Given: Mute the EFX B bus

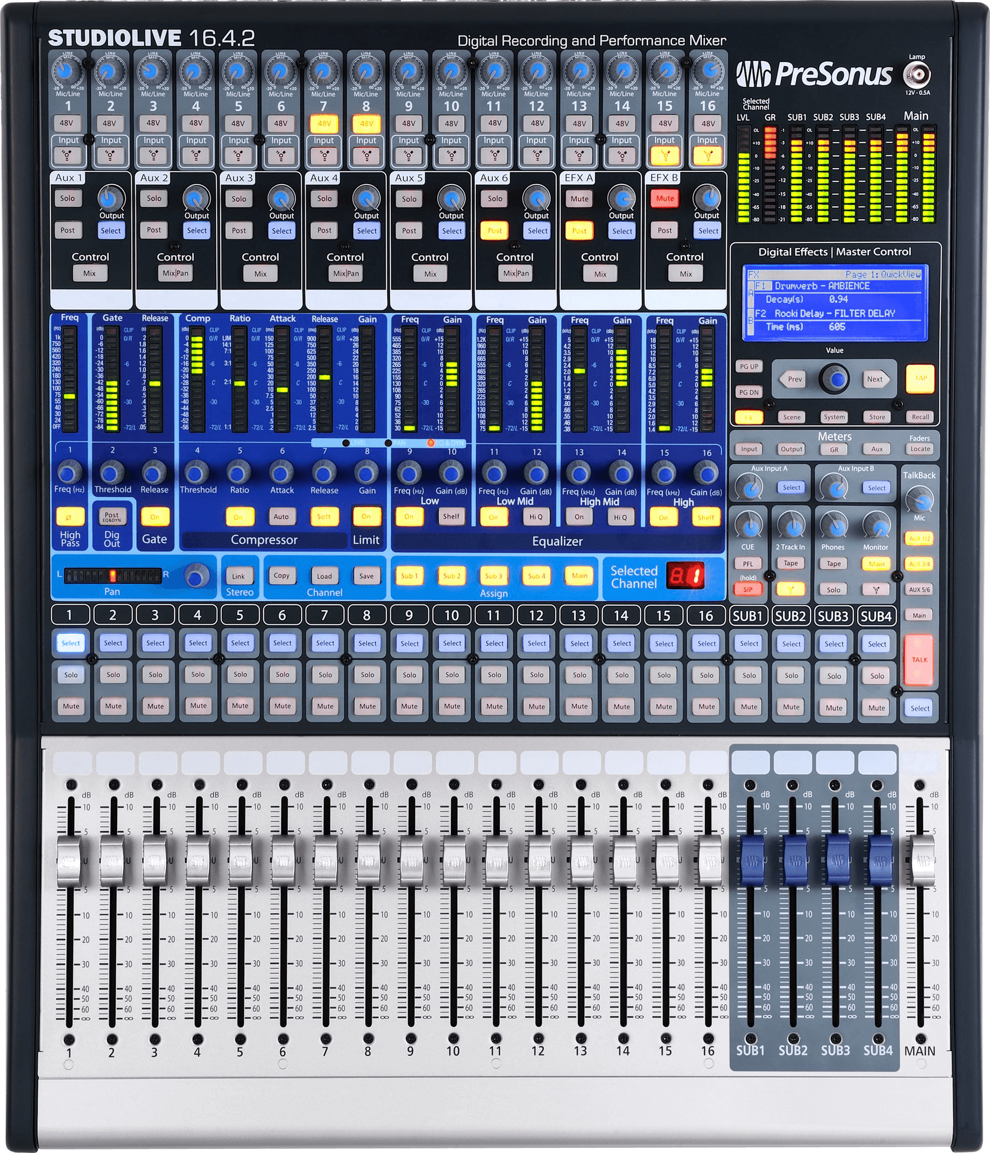Looking at the screenshot, I should tap(665, 198).
